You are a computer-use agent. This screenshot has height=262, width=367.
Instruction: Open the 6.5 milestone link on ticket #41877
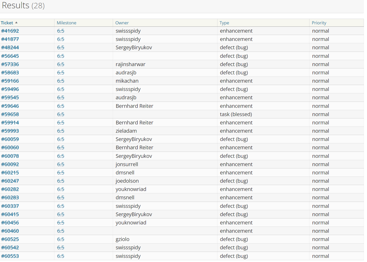pyautogui.click(x=60, y=39)
